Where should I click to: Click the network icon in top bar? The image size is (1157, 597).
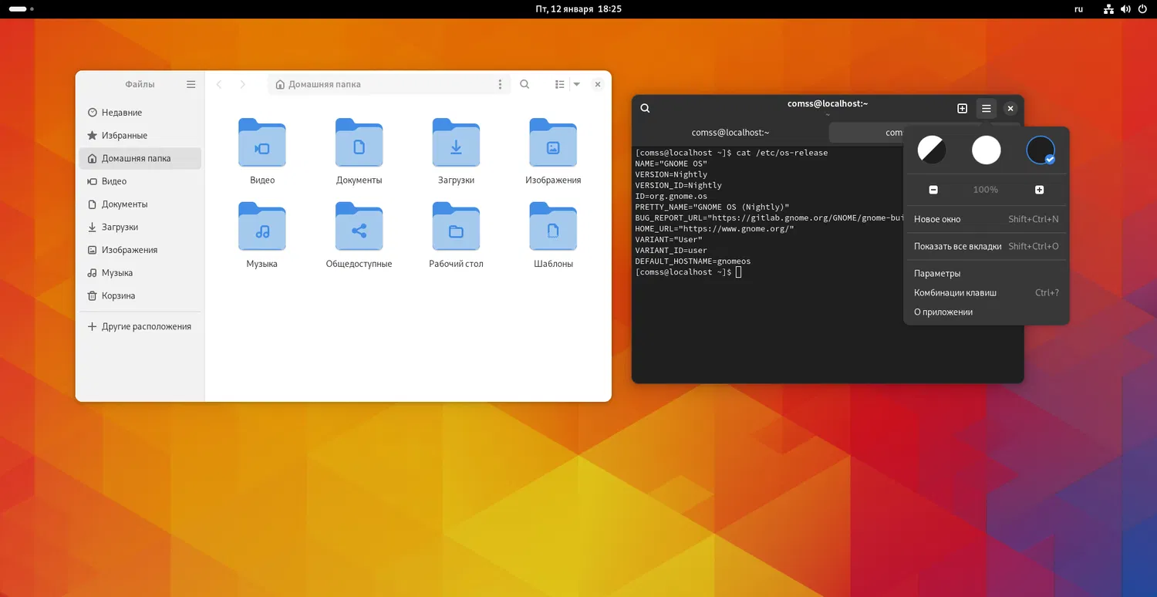[x=1108, y=9]
